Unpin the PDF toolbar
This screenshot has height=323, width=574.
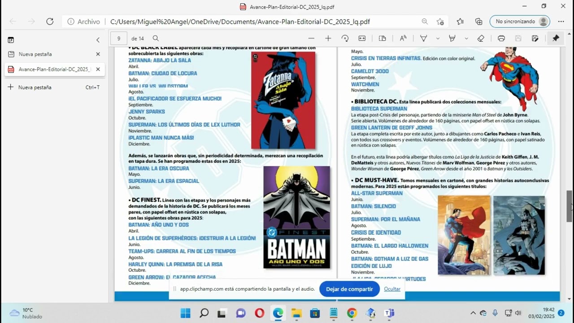[x=556, y=39]
